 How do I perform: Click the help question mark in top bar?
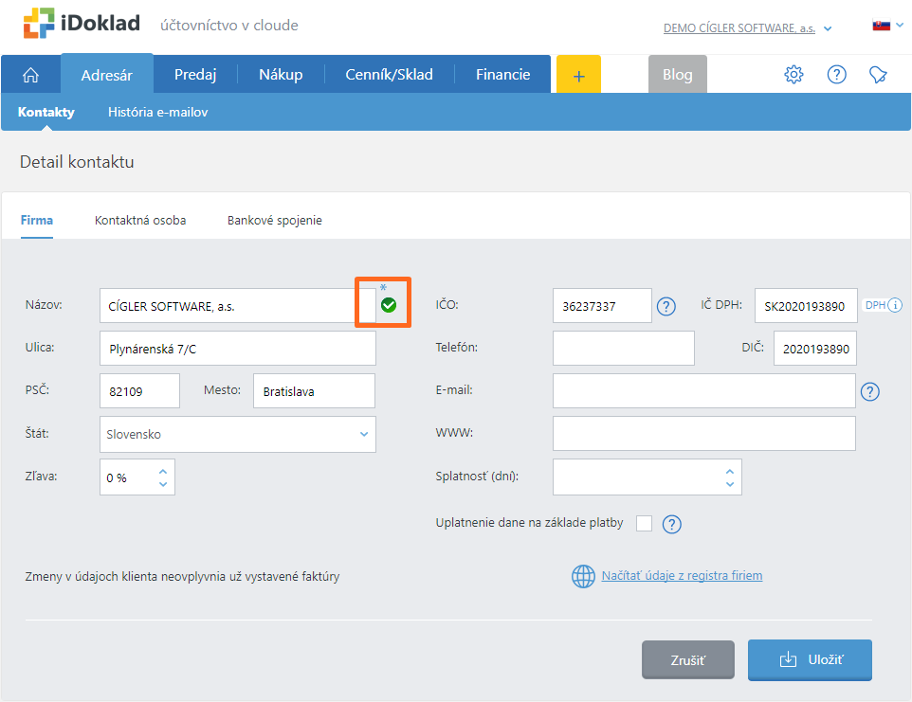click(x=836, y=75)
